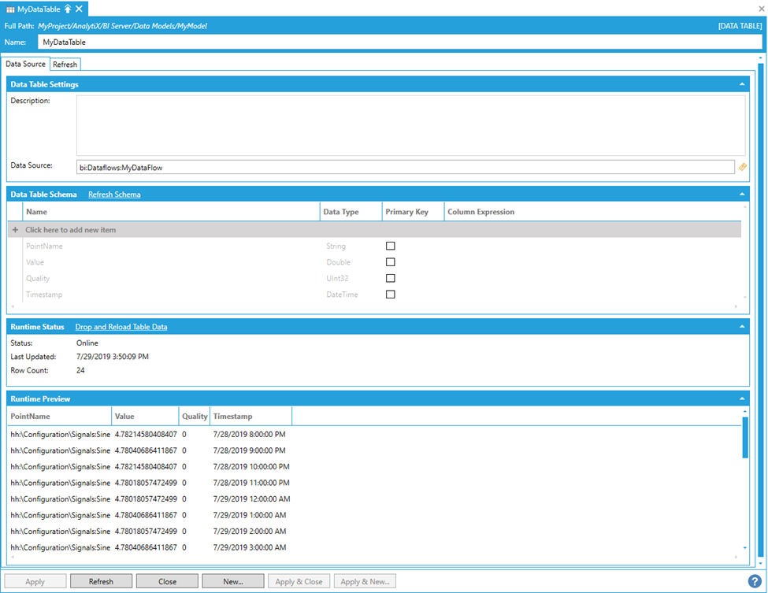Select the Data Source tab
Viewport: 768px width, 593px height.
(26, 64)
